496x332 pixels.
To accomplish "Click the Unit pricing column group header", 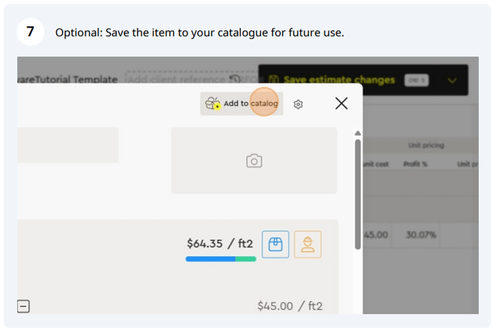I will pyautogui.click(x=426, y=145).
